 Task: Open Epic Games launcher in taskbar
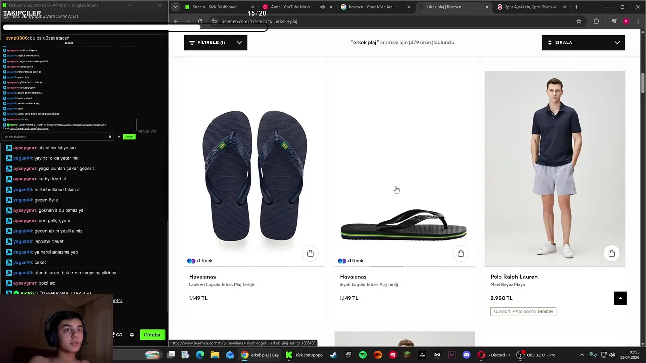tap(348, 355)
